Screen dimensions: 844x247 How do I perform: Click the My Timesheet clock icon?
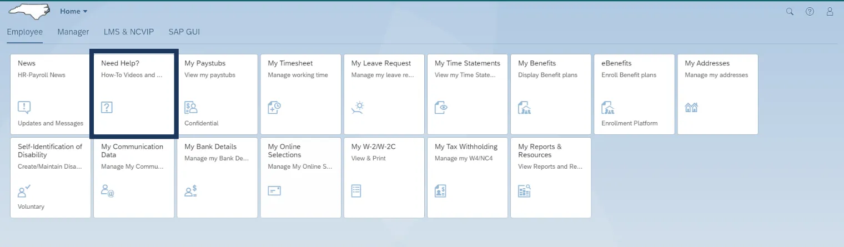pyautogui.click(x=274, y=107)
